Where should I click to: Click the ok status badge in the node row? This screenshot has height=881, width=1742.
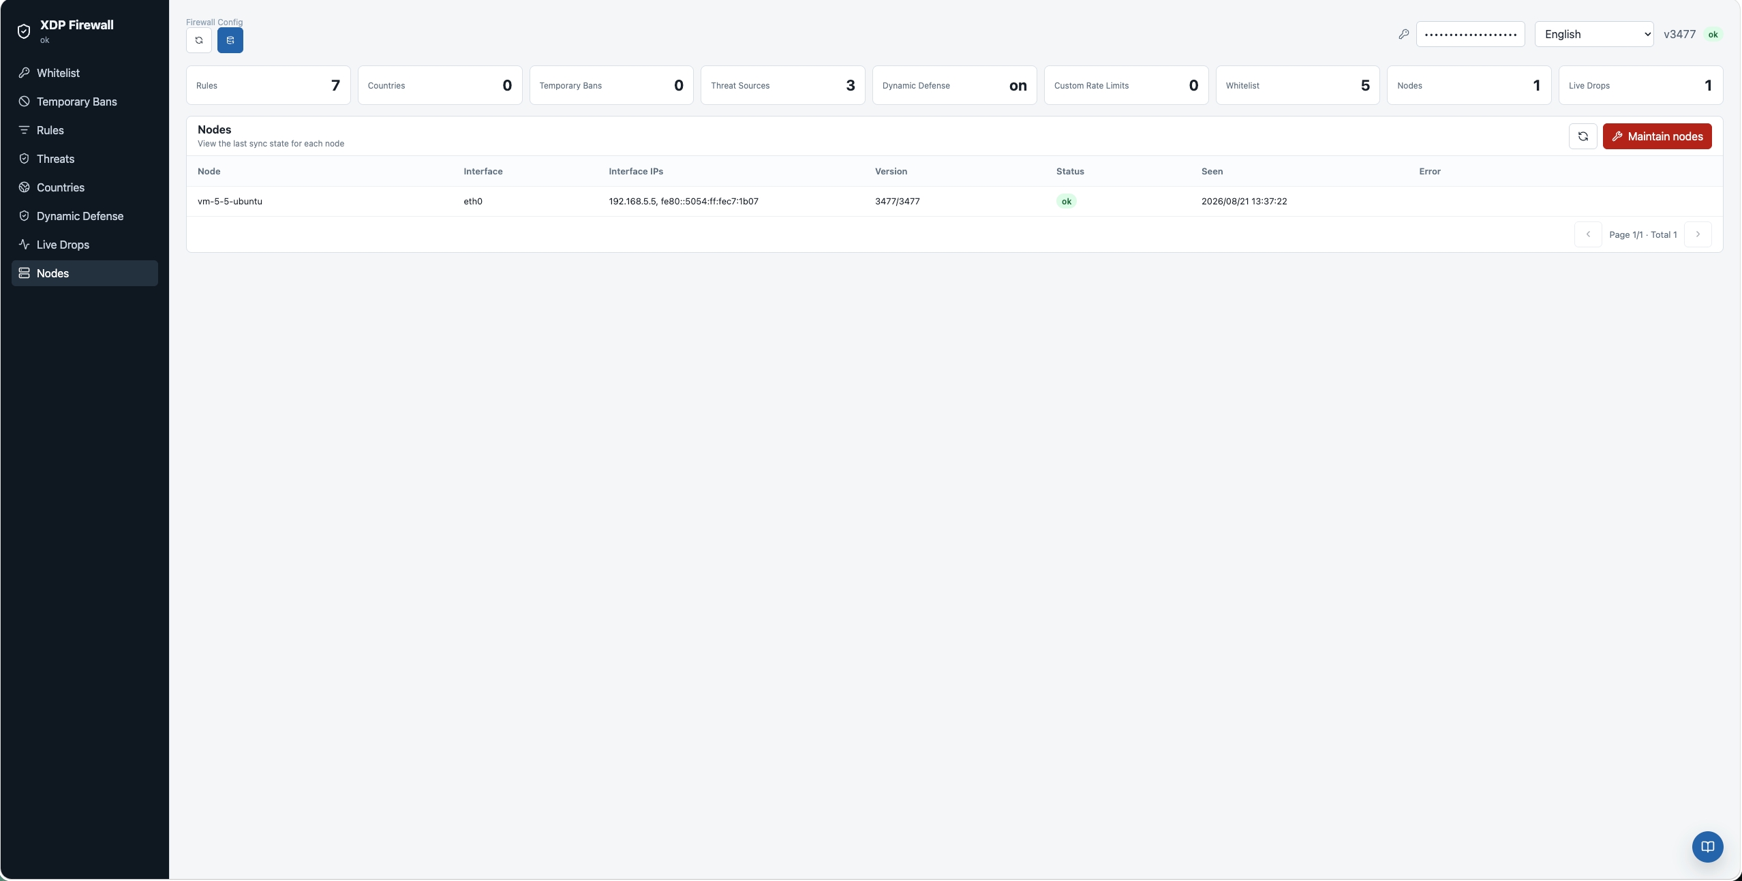click(x=1067, y=201)
